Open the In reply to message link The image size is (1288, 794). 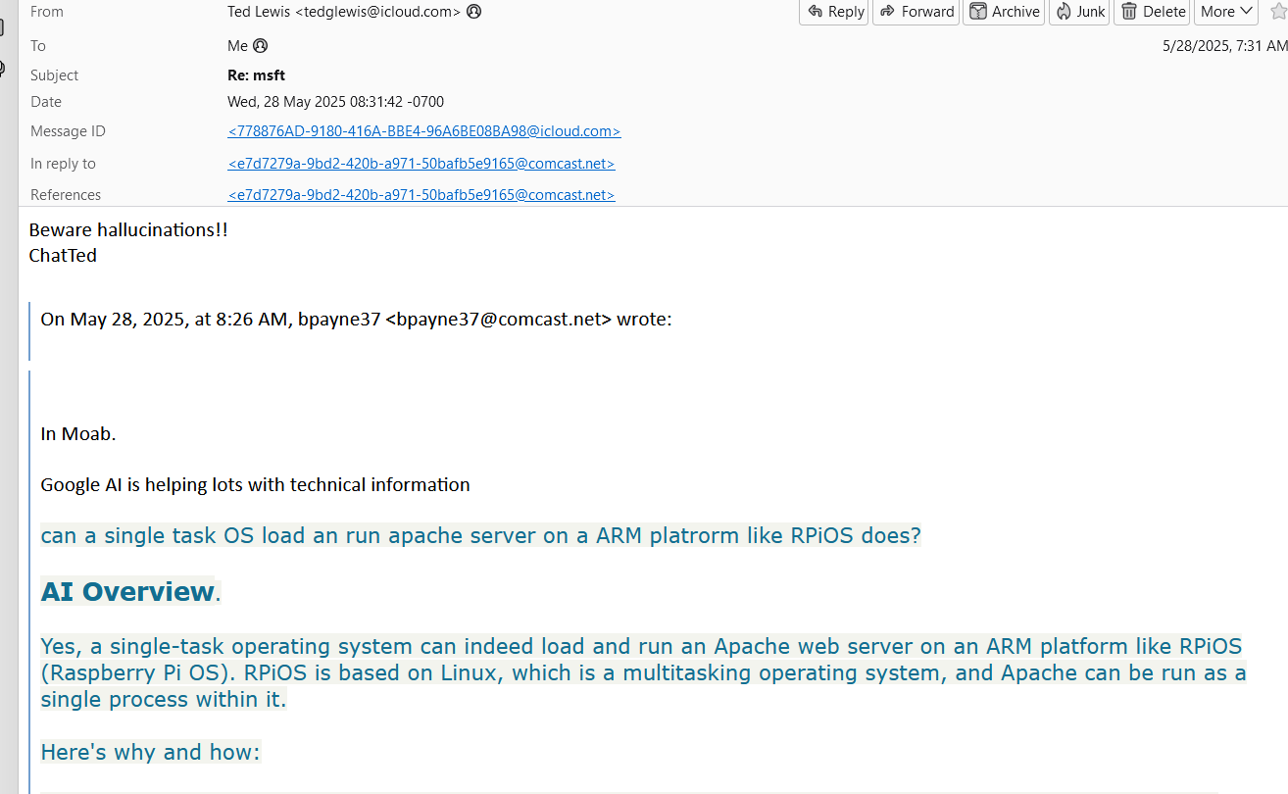421,164
